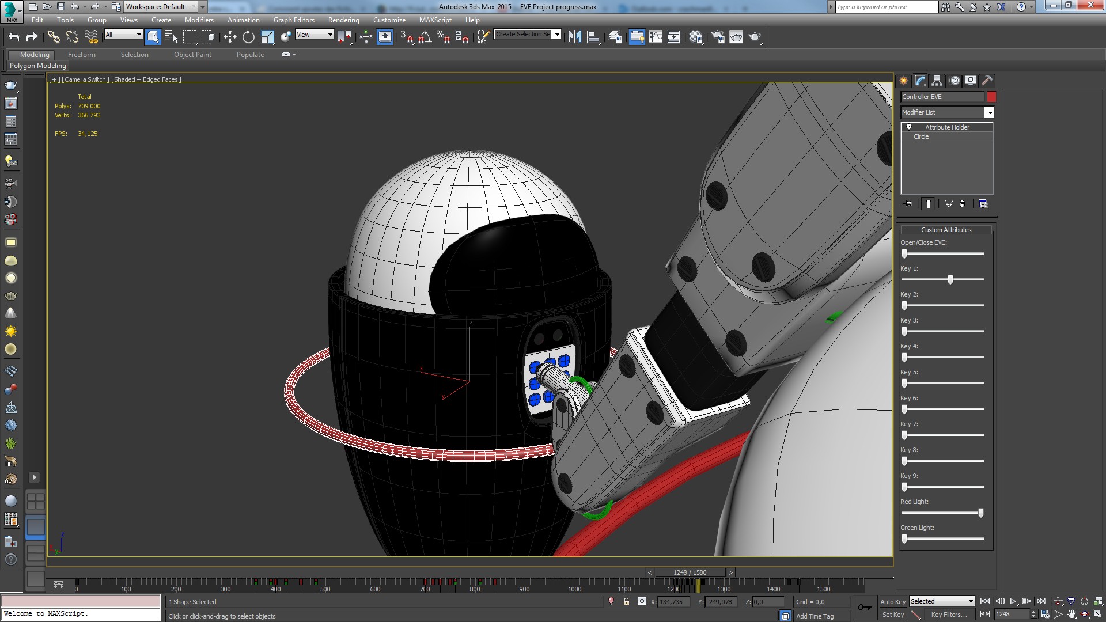Open Rectangular Selection Region flyout

tap(190, 37)
